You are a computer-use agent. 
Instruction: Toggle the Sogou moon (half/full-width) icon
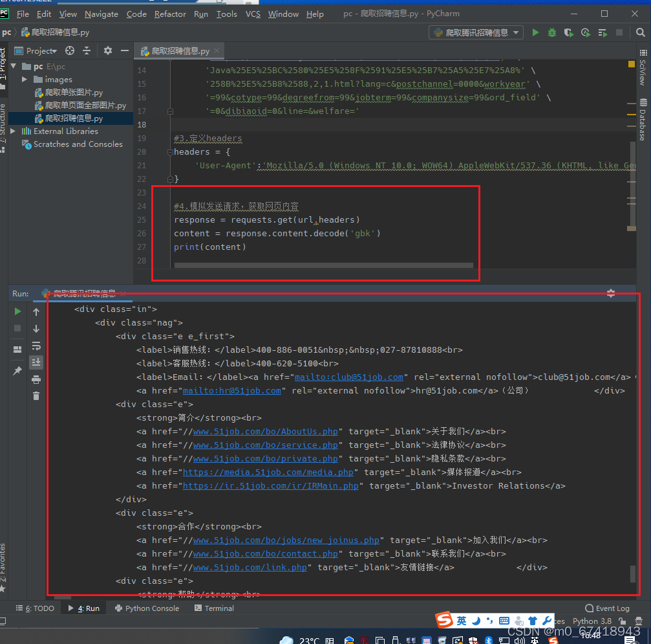(x=476, y=621)
